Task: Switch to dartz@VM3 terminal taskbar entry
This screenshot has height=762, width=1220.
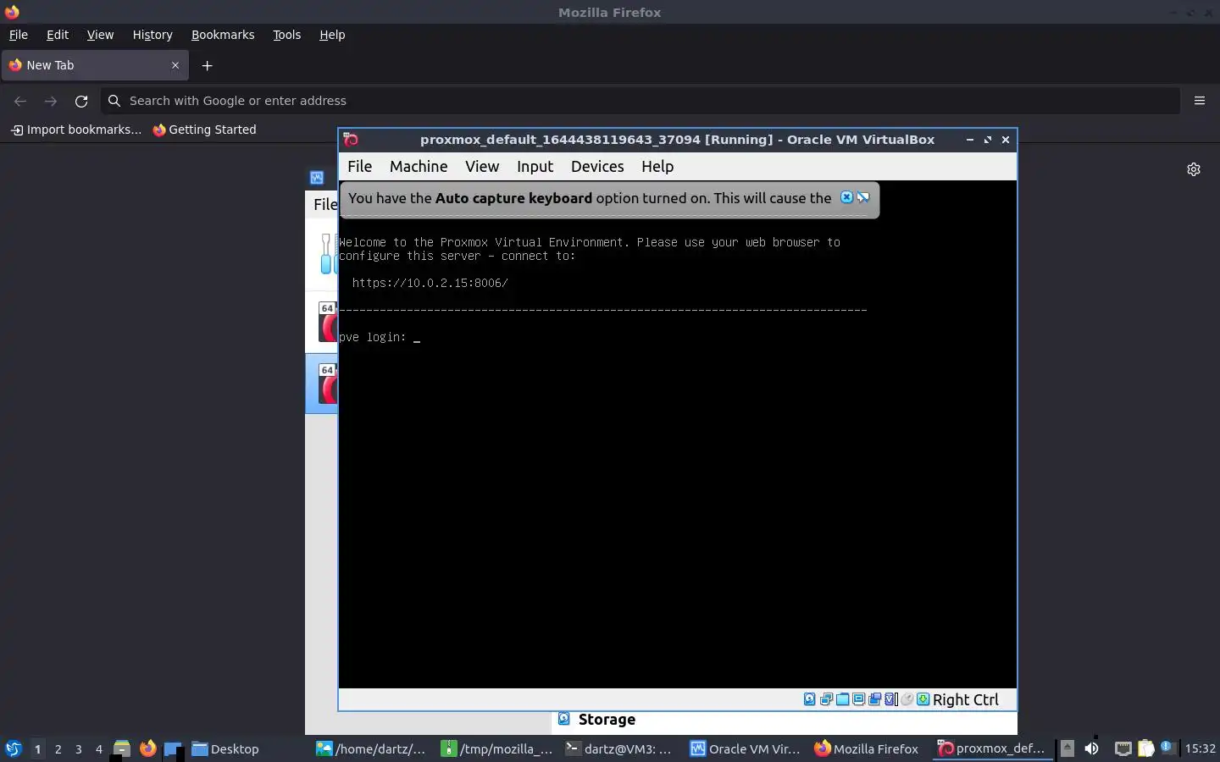Action: [618, 748]
